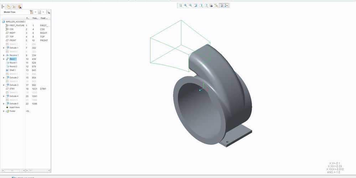Click the Shell 1 feature icon
Image resolution: width=356 pixels, height=178 pixels.
coord(7,70)
